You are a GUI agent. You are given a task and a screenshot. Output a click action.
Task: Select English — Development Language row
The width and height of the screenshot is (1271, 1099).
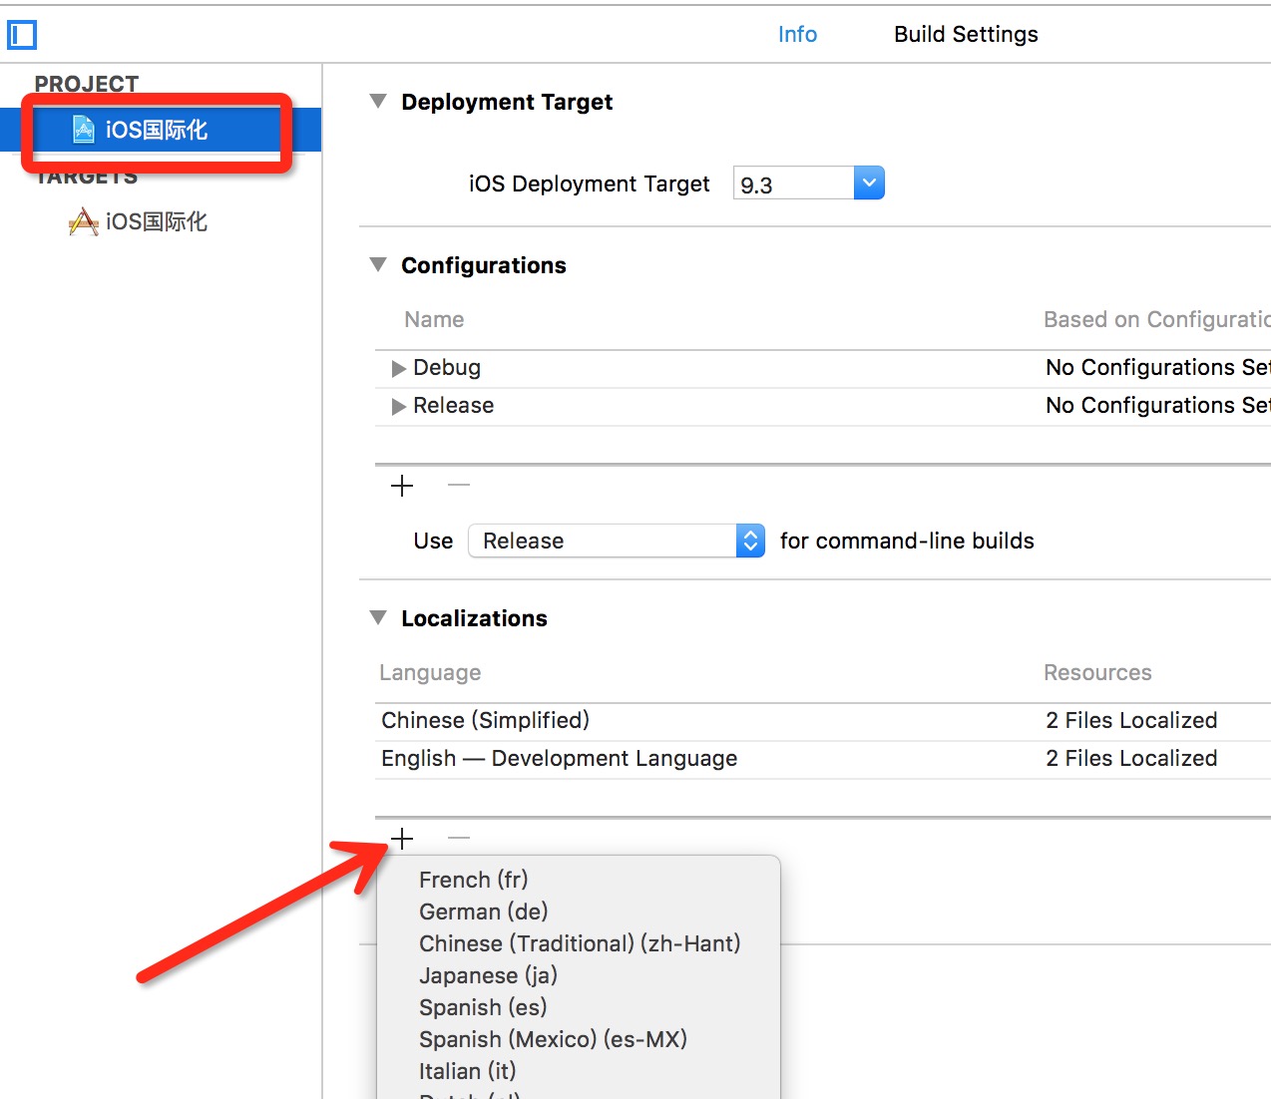point(823,759)
